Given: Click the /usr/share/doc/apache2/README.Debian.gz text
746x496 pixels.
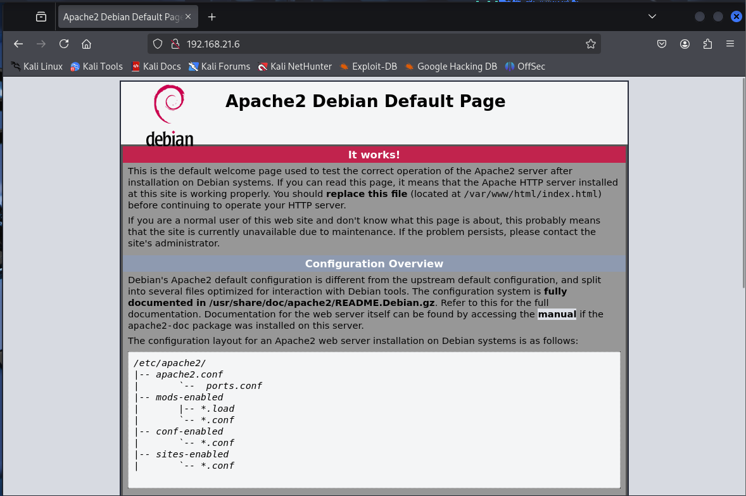Looking at the screenshot, I should (x=322, y=303).
